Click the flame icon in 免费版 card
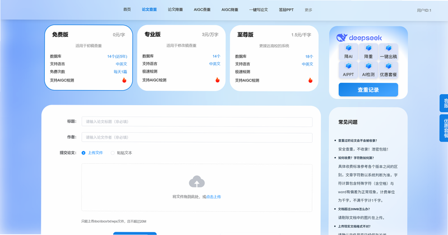 tap(124, 80)
